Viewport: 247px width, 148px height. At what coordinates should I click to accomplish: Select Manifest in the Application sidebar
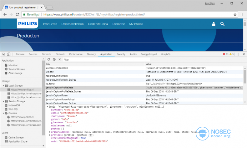pyautogui.click(x=13, y=65)
